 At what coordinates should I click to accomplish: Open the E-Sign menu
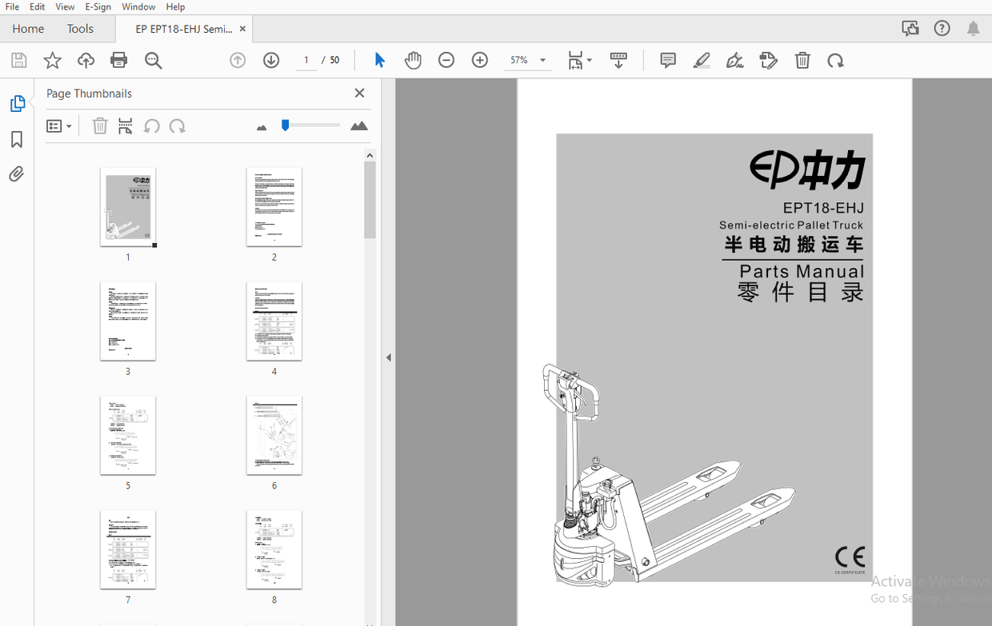tap(98, 6)
